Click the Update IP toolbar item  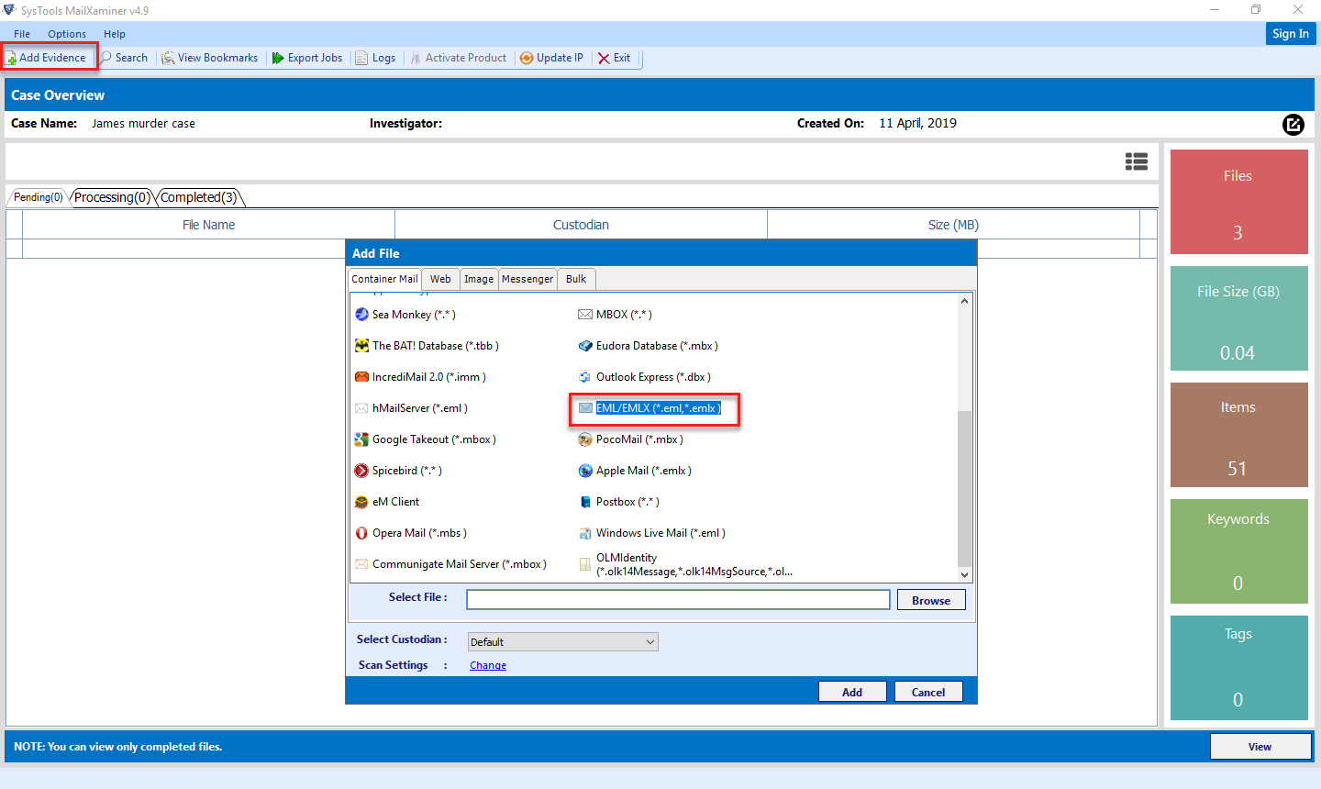click(551, 58)
